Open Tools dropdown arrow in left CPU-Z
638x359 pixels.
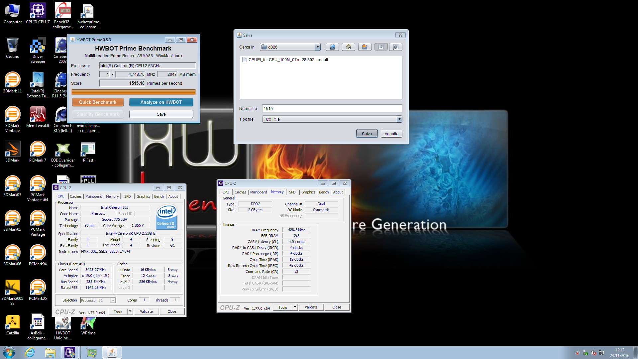[130, 311]
